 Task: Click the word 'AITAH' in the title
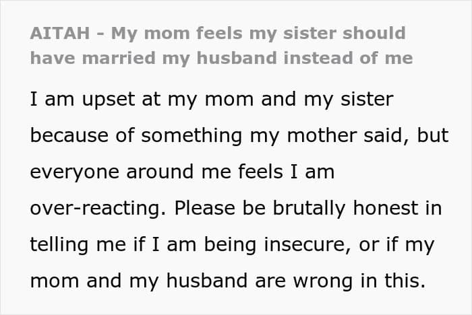coord(60,34)
